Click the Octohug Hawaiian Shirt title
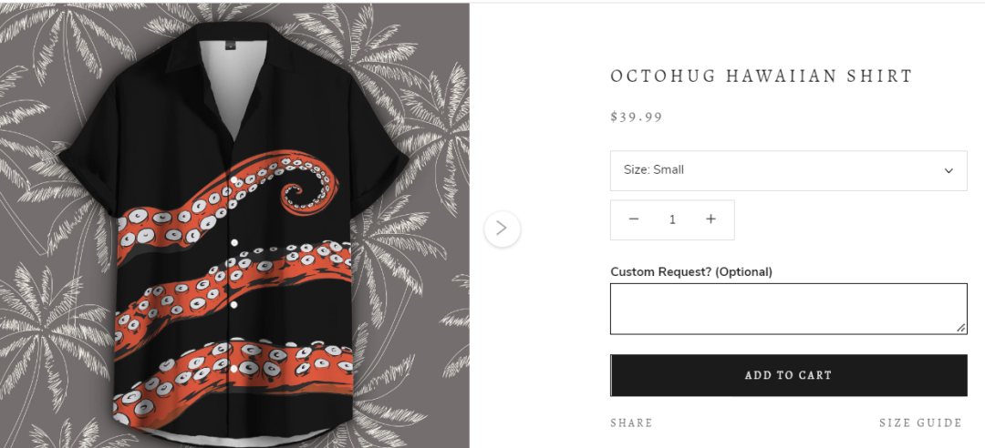The image size is (985, 448). [762, 76]
